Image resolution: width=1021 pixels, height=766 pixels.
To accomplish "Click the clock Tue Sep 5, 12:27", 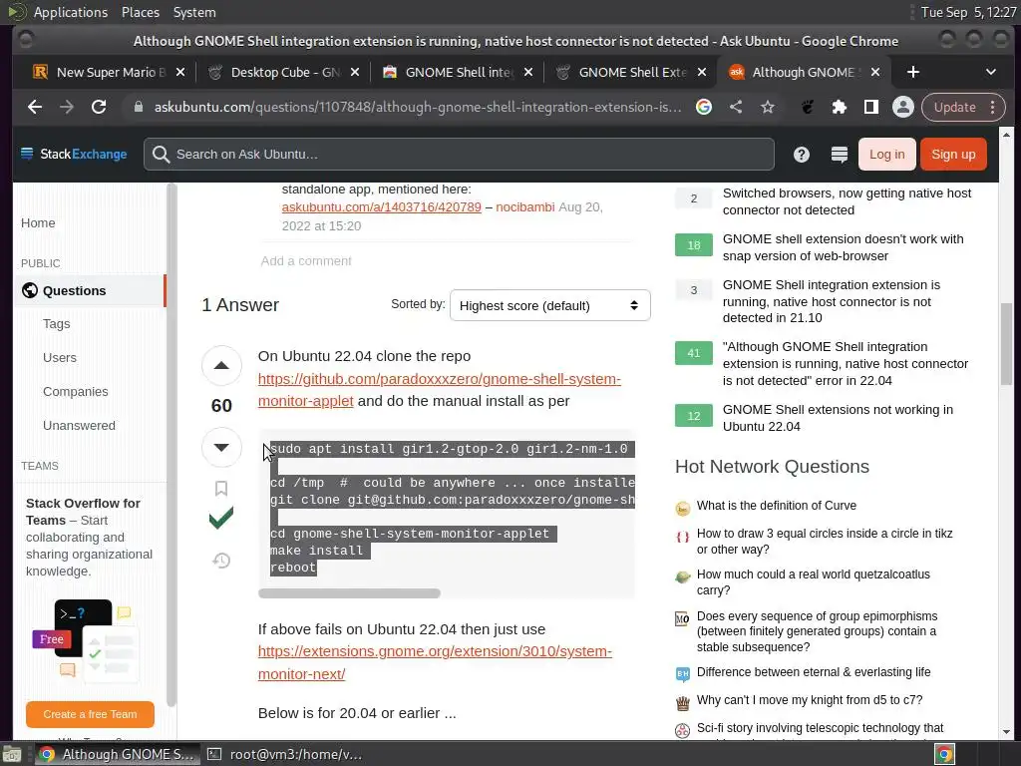I will pyautogui.click(x=968, y=12).
